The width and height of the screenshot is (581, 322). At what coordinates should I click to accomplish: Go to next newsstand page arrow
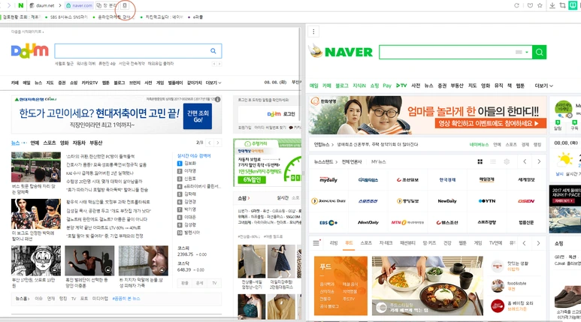tap(539, 161)
